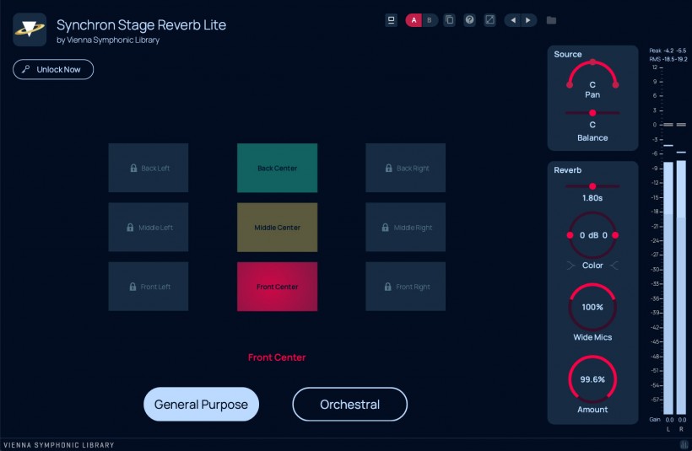Image resolution: width=692 pixels, height=451 pixels.
Task: Go to previous preset with left arrow
Action: [513, 20]
